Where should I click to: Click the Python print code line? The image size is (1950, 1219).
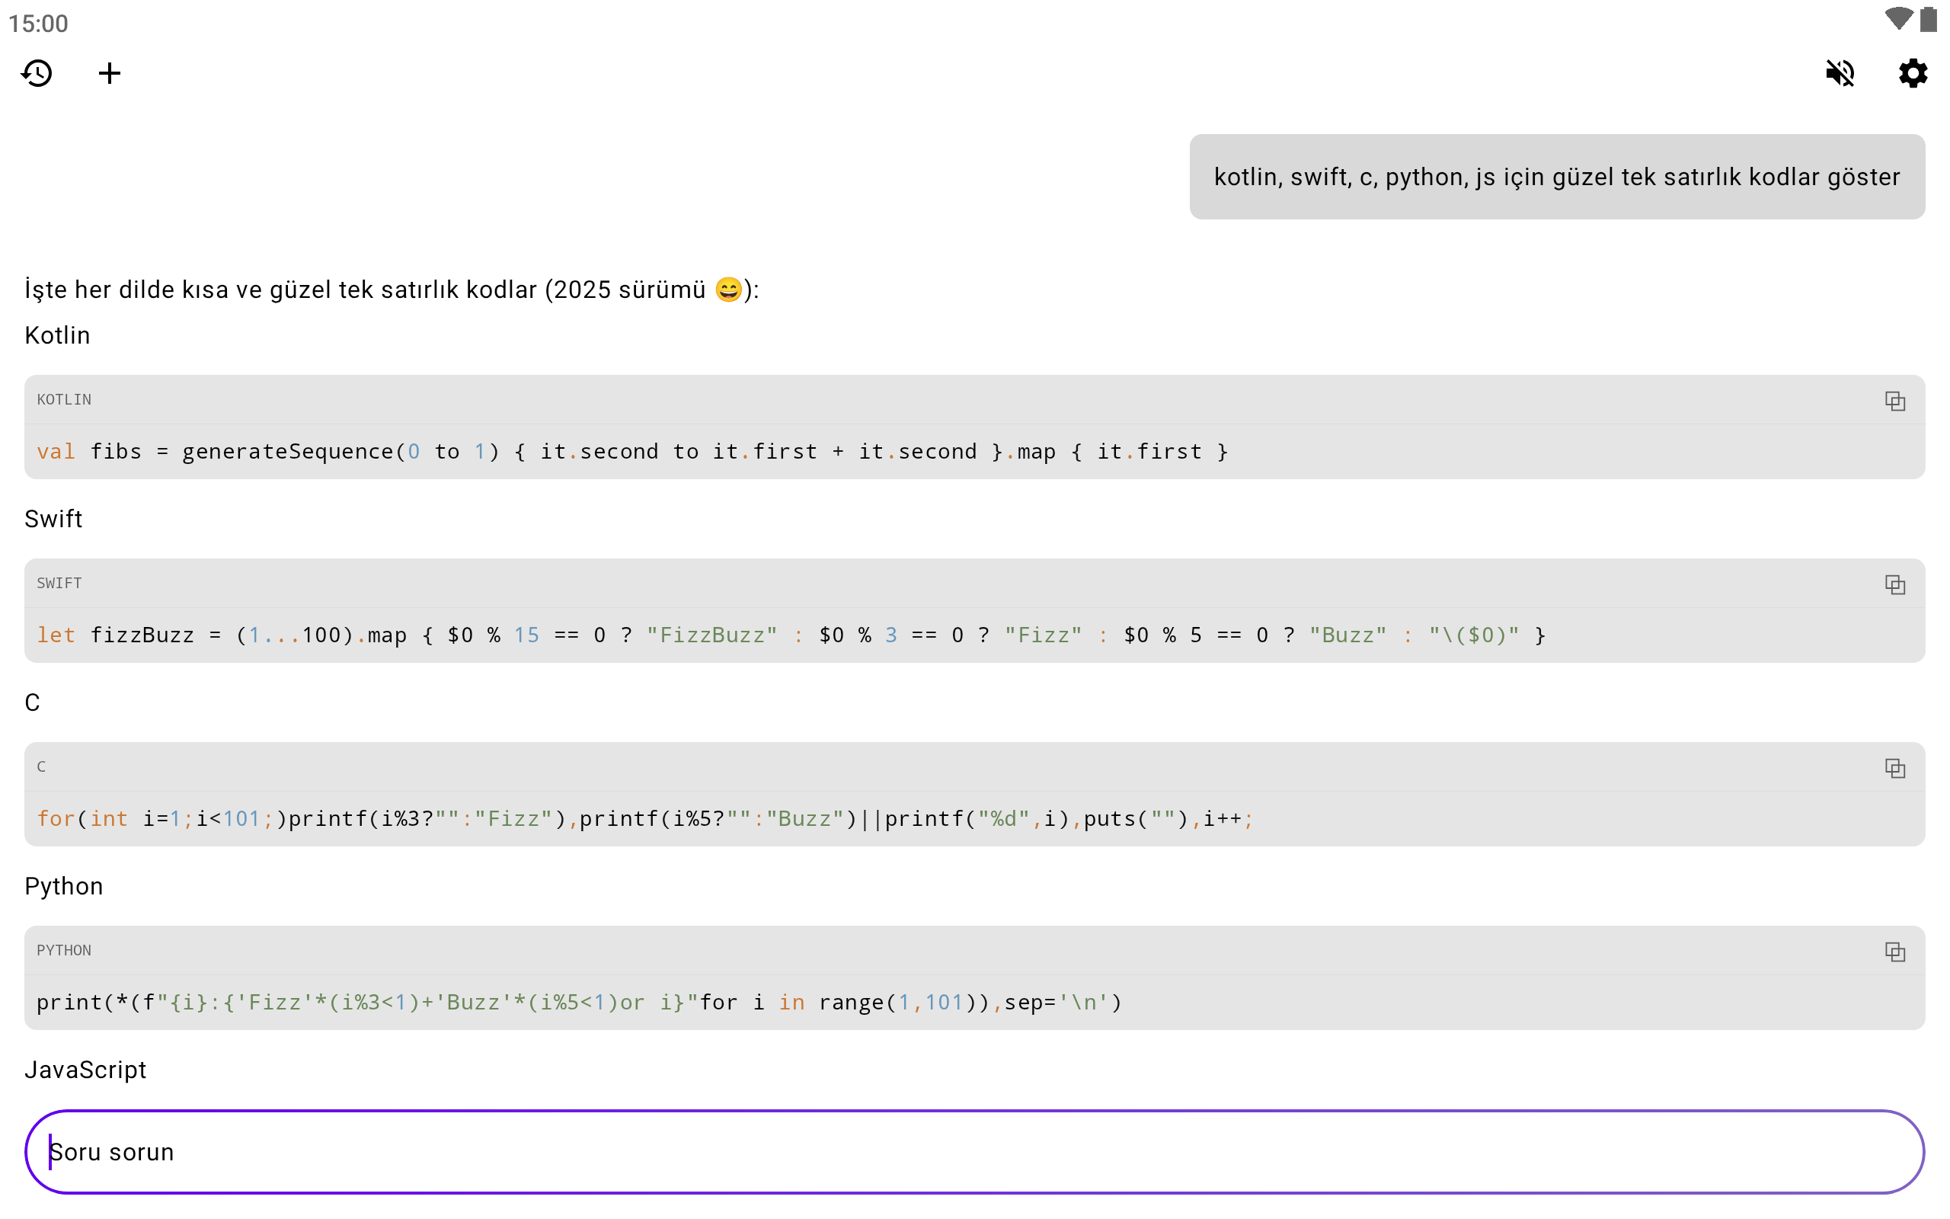point(579,1002)
